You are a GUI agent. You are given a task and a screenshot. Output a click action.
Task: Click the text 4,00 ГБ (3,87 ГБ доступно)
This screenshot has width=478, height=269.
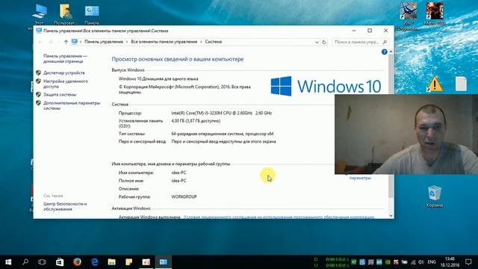196,121
